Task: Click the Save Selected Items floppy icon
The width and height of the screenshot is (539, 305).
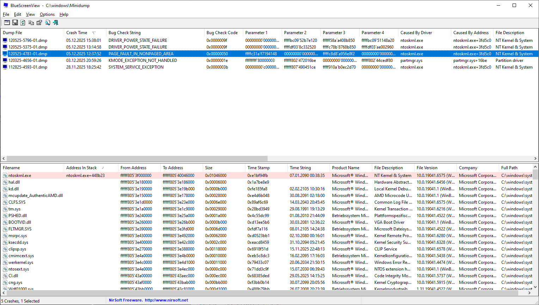Action: click(x=15, y=23)
